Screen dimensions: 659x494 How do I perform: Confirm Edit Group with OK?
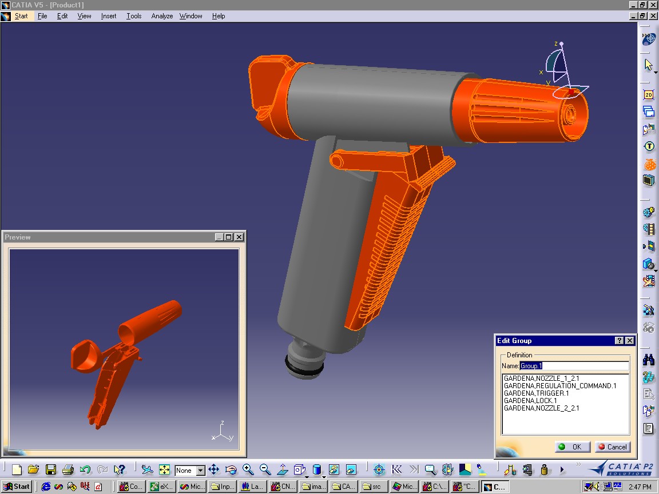573,447
